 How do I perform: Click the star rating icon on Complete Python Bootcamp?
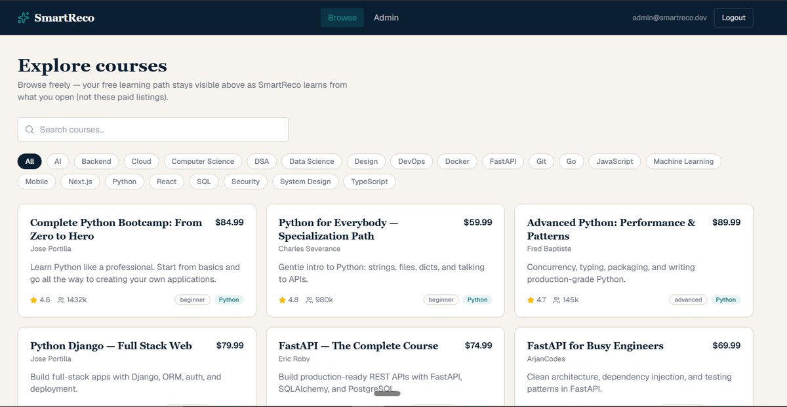click(33, 300)
